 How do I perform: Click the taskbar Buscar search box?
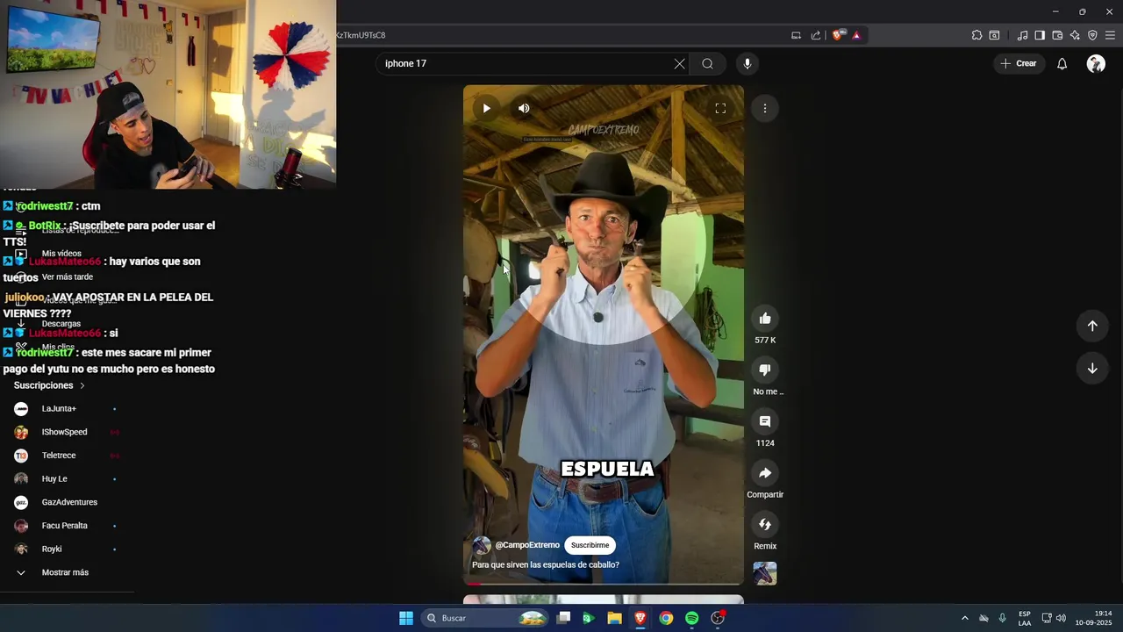click(x=485, y=618)
